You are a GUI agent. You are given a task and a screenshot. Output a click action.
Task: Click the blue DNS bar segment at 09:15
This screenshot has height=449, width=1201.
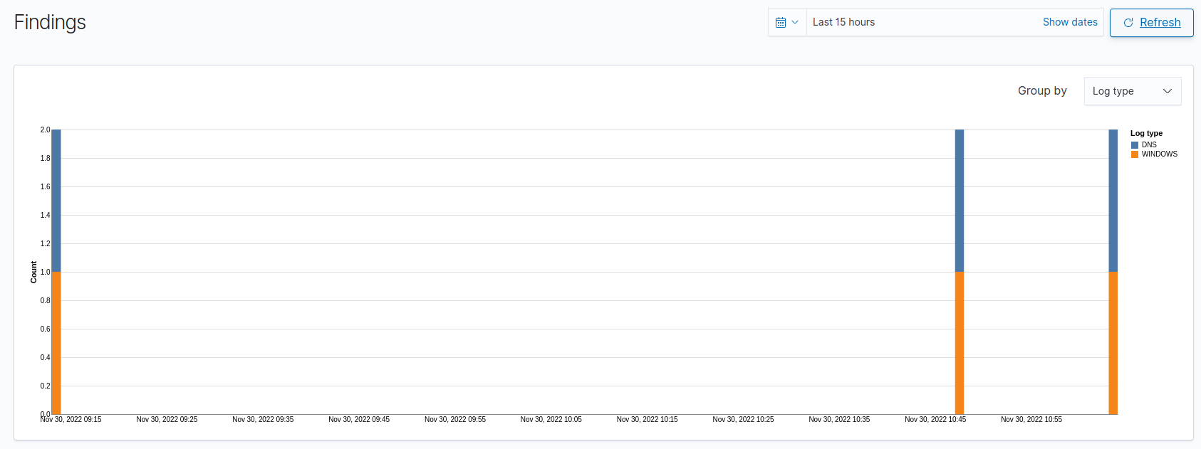click(56, 201)
